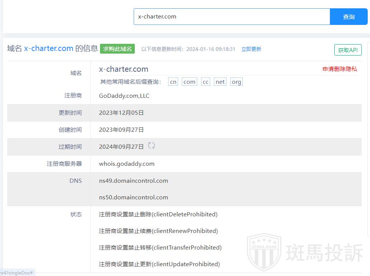Click the refresh icon beside the expiration date
The image size is (370, 276).
pos(151,145)
